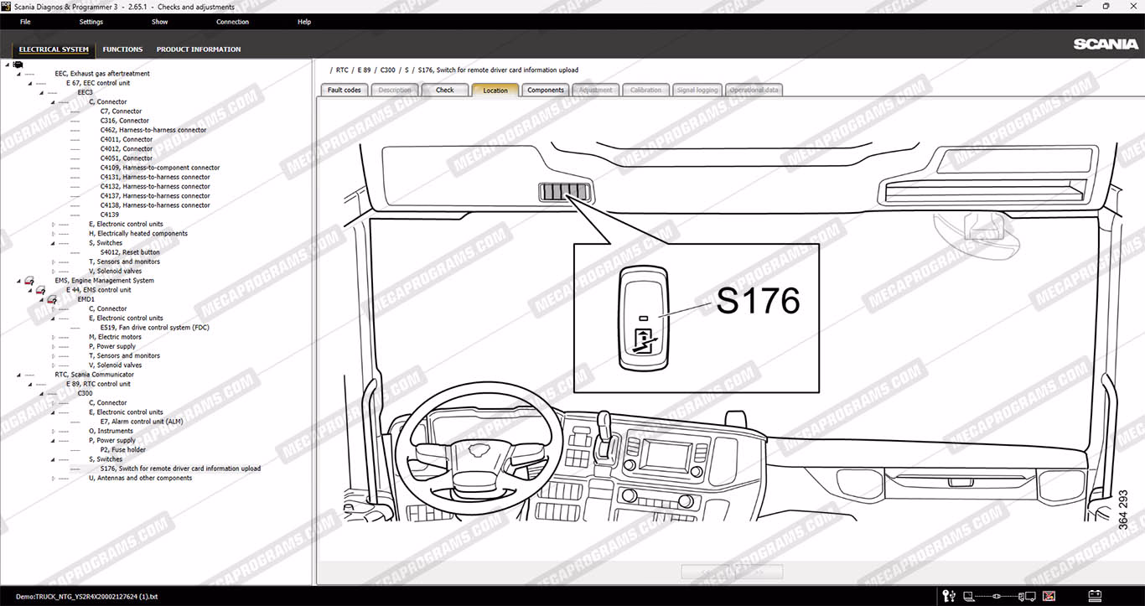
Task: Click the demo file name in status bar
Action: pyautogui.click(x=86, y=597)
